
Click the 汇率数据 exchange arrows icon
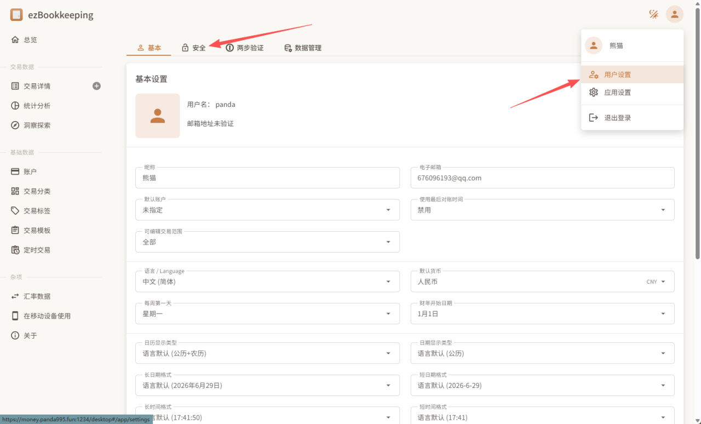pyautogui.click(x=15, y=296)
